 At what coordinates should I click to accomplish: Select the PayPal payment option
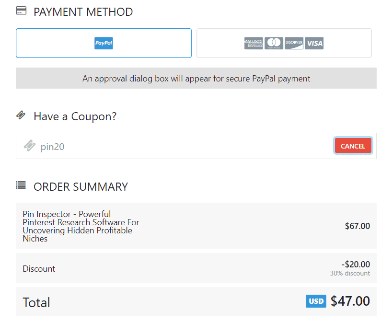pos(104,43)
